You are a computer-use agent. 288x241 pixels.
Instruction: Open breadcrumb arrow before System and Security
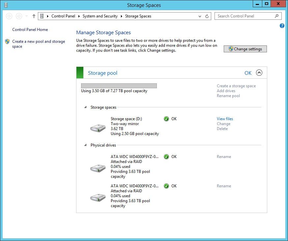point(79,16)
